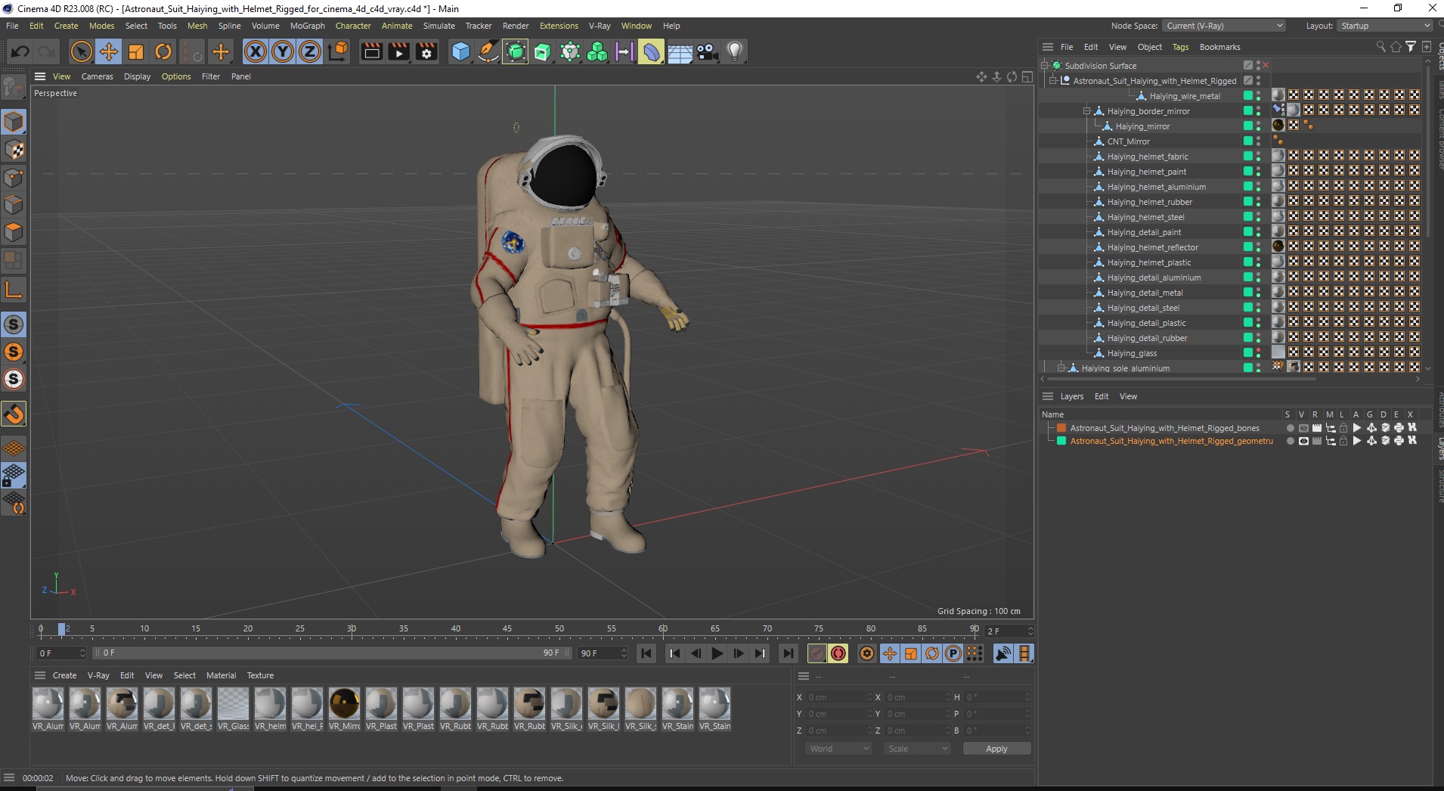Open the V-Ray menu in main menu bar

tap(600, 26)
